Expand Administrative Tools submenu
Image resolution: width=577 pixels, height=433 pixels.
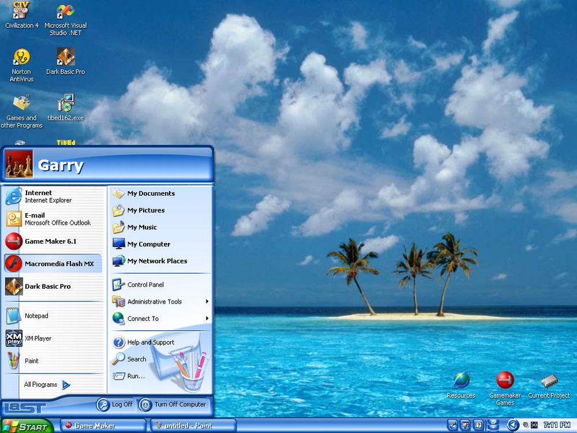[x=160, y=301]
